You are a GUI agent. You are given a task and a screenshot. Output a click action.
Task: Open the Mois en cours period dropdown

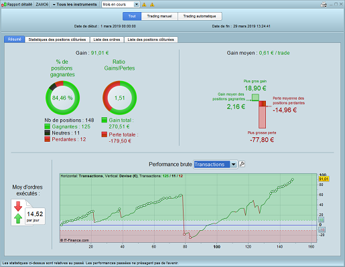coord(121,5)
